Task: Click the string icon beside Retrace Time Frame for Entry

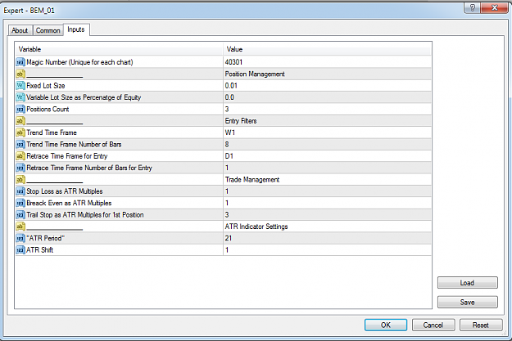Action: [20, 156]
